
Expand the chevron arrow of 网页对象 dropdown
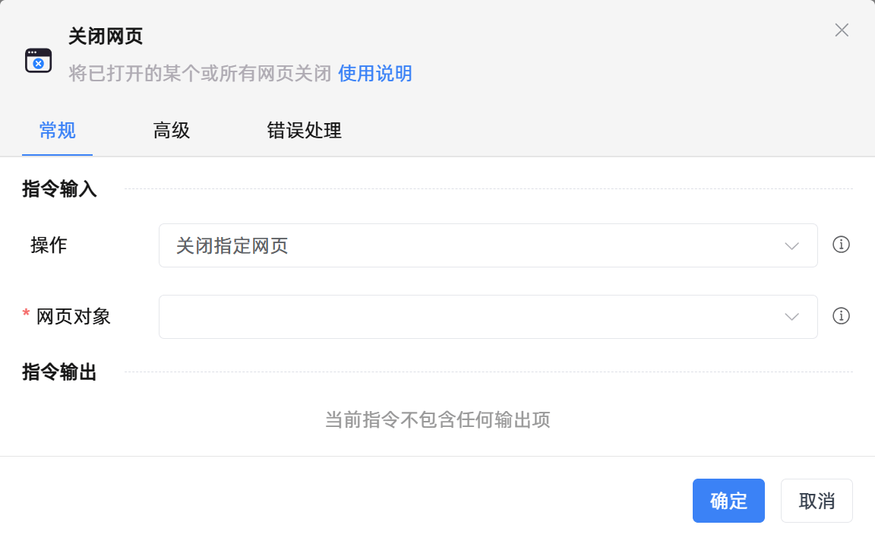coord(791,317)
